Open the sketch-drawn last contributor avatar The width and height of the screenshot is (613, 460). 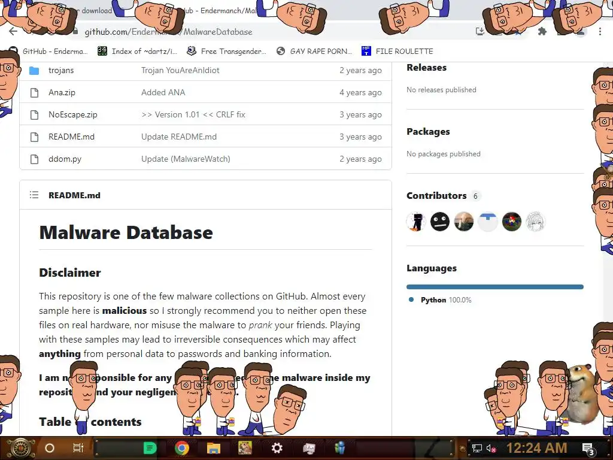tap(535, 222)
